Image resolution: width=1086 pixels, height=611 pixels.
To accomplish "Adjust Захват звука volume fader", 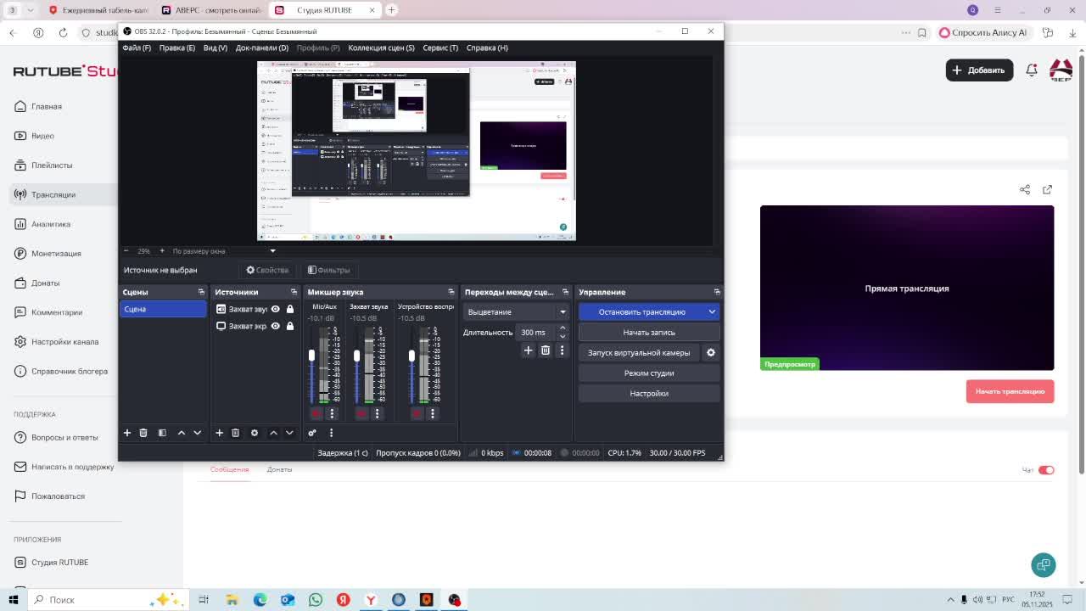I will [x=356, y=356].
